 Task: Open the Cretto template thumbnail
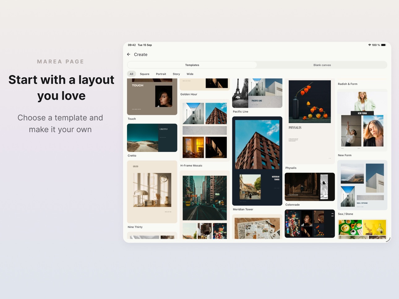click(x=152, y=138)
